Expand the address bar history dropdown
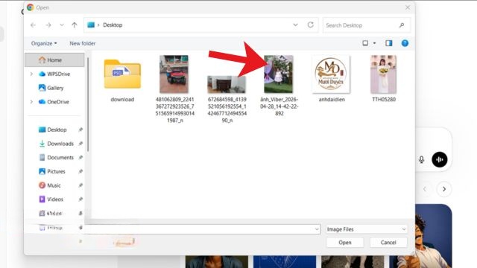 point(295,25)
